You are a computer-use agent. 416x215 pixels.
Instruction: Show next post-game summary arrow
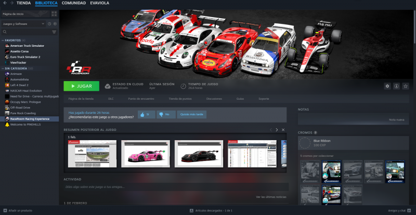pos(277,130)
